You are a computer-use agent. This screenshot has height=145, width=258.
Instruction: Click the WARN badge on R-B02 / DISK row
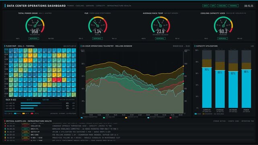(25, 138)
